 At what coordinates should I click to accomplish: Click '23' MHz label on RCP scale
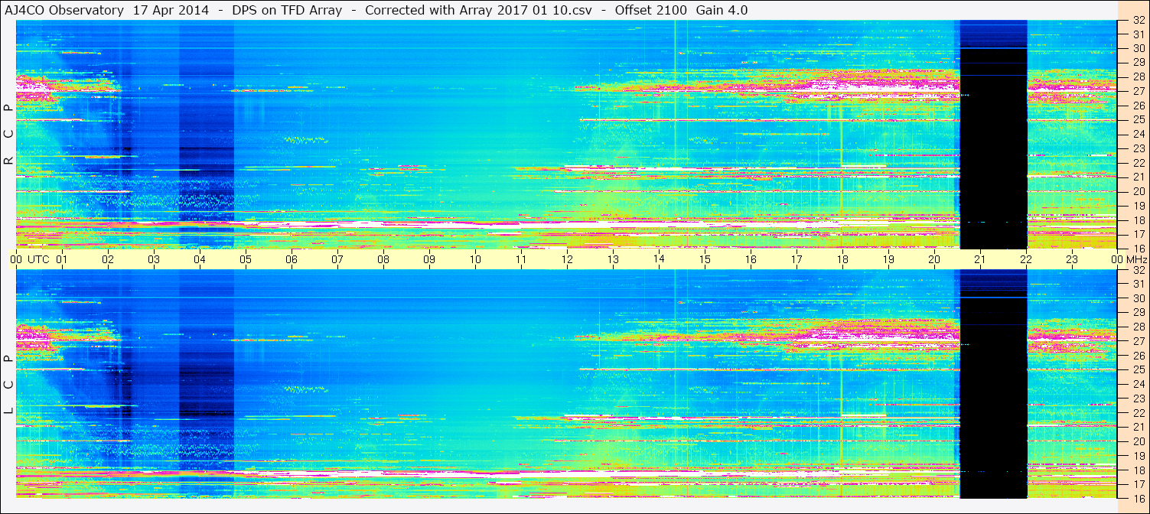click(1138, 148)
